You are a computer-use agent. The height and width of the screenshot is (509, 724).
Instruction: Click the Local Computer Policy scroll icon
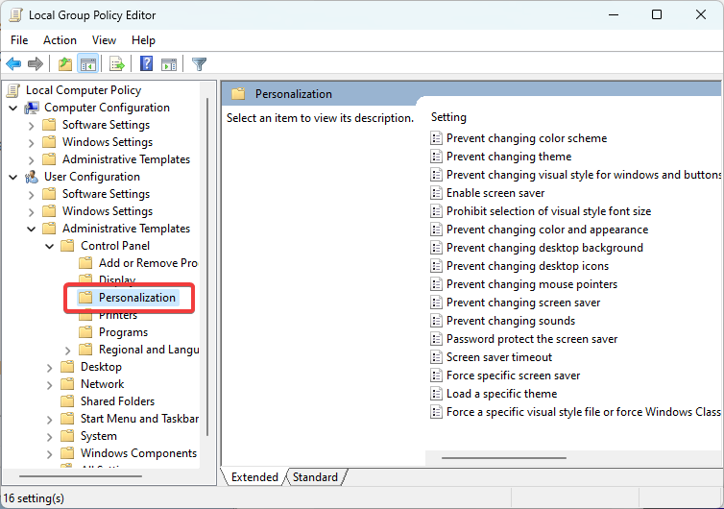click(x=13, y=90)
